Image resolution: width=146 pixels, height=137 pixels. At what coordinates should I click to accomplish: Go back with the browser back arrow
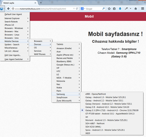click(8, 9)
